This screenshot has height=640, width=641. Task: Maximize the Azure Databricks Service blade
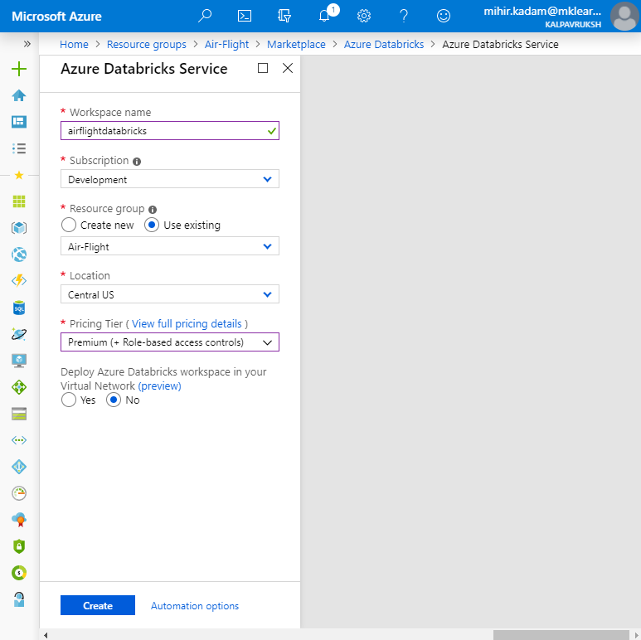tap(263, 68)
